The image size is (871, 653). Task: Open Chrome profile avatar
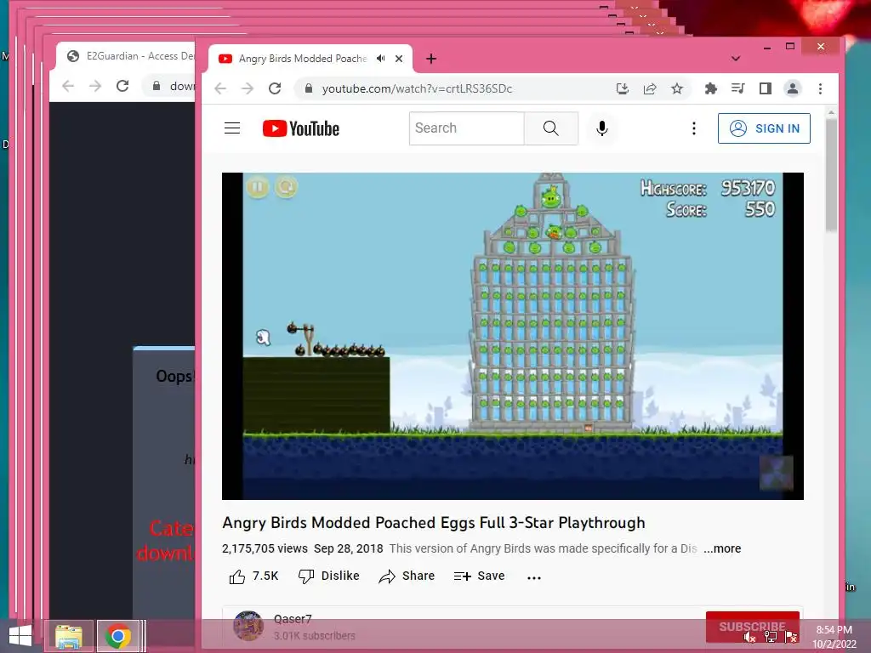click(x=792, y=88)
